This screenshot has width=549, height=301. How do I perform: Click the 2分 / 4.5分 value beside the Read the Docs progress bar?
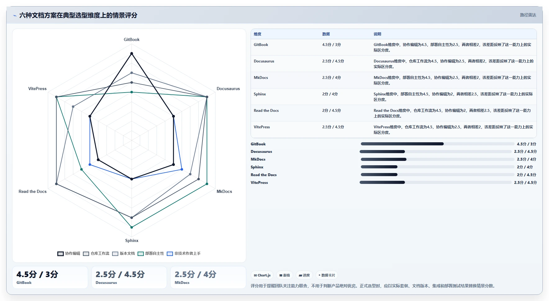527,175
